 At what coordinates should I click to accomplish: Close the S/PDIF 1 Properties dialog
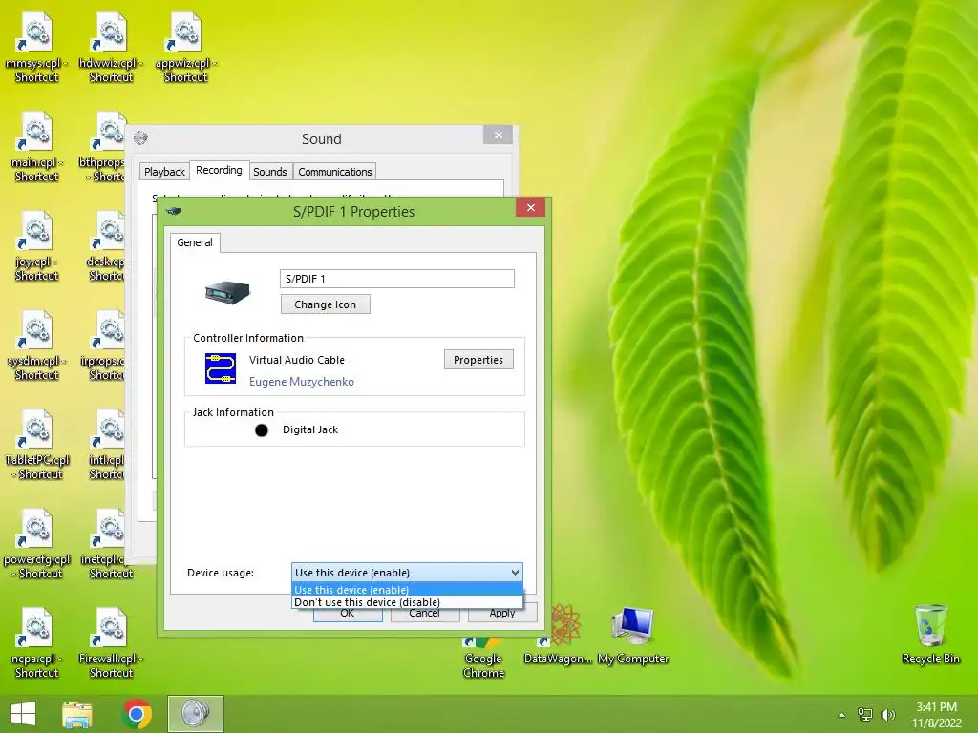coord(531,207)
